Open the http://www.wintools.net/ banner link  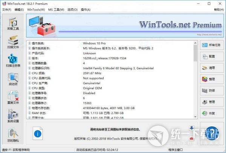209,34
